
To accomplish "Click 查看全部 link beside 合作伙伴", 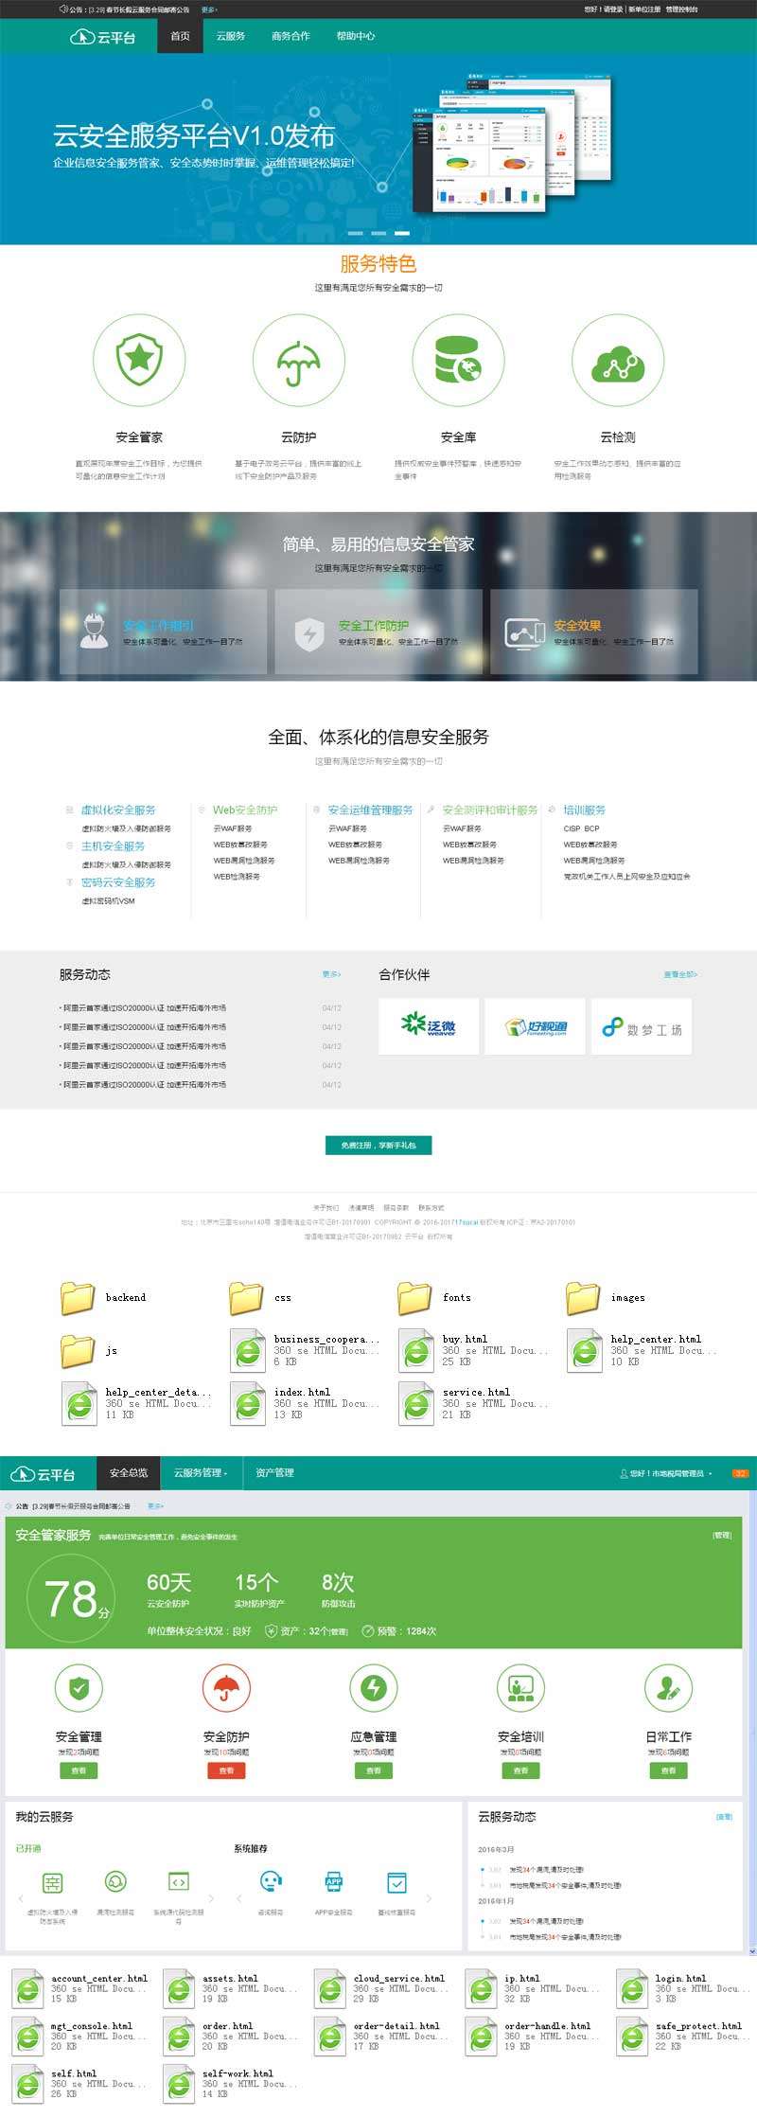I will click(x=680, y=974).
